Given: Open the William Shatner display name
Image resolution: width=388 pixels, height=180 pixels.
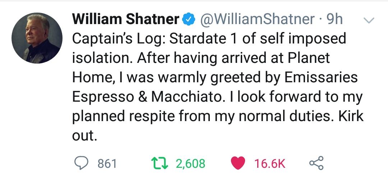Looking at the screenshot, I should (x=126, y=19).
